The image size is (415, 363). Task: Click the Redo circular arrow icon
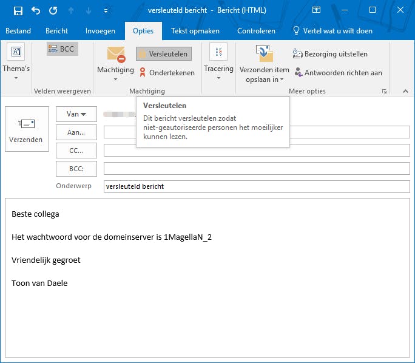click(x=53, y=10)
